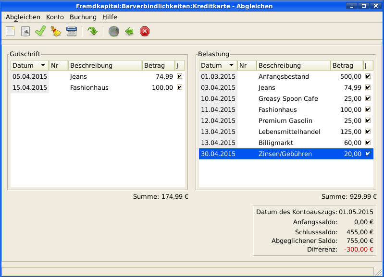This screenshot has height=277, width=384.
Task: Click the curved green arrow open-account icon
Action: [x=92, y=32]
